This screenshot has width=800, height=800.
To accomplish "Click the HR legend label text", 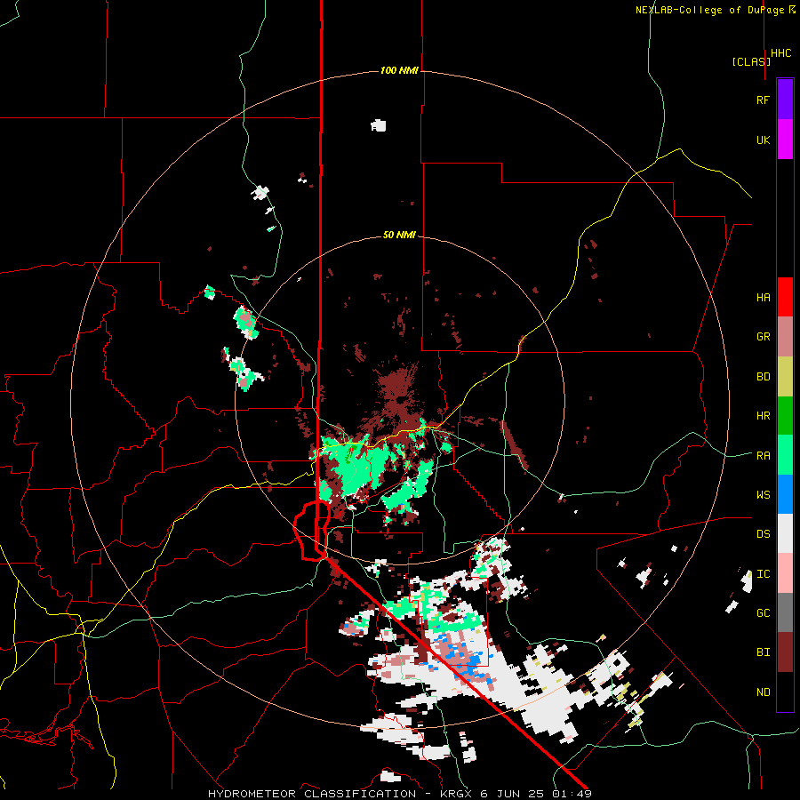I will click(764, 416).
